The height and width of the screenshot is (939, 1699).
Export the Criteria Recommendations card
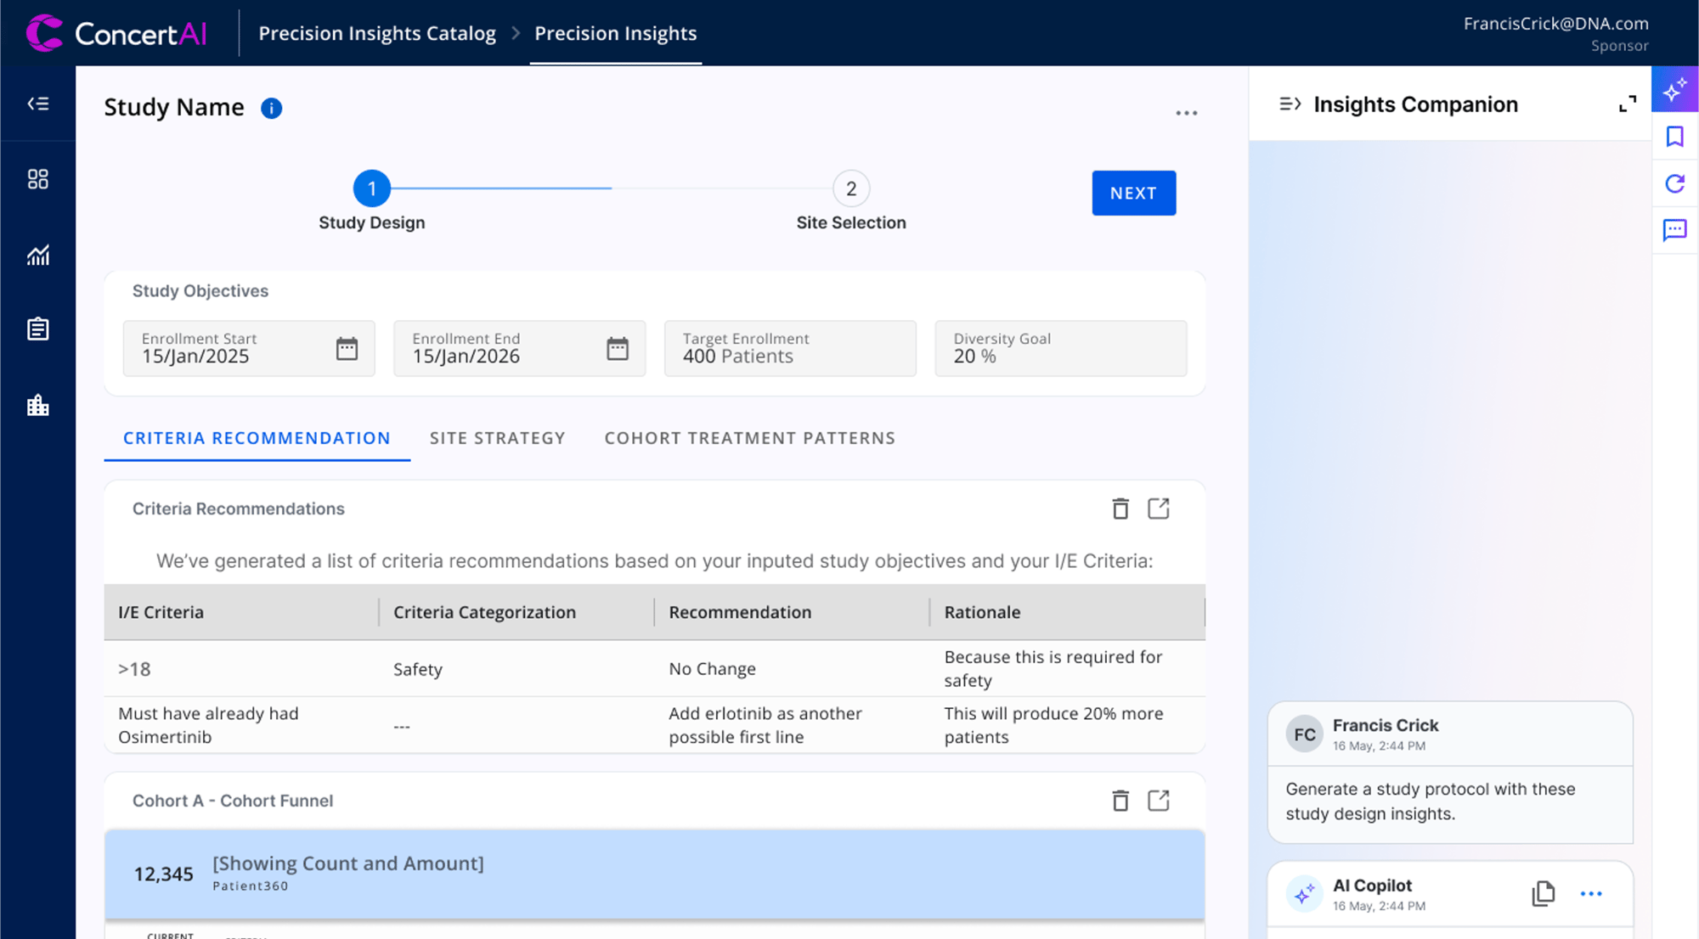click(1159, 509)
